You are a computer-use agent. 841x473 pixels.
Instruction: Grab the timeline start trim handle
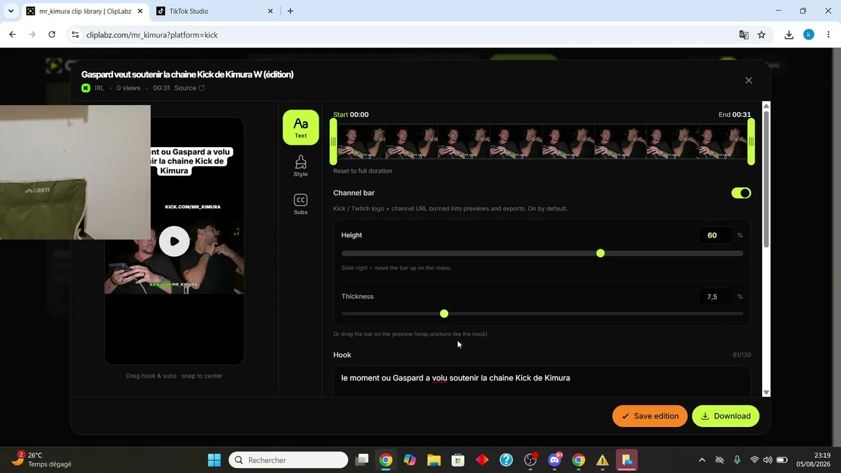[334, 142]
